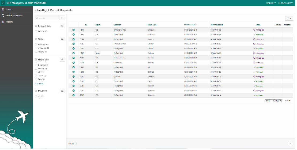The width and height of the screenshot is (297, 150).
Task: Check the Approved status filter
Action: point(36,44)
